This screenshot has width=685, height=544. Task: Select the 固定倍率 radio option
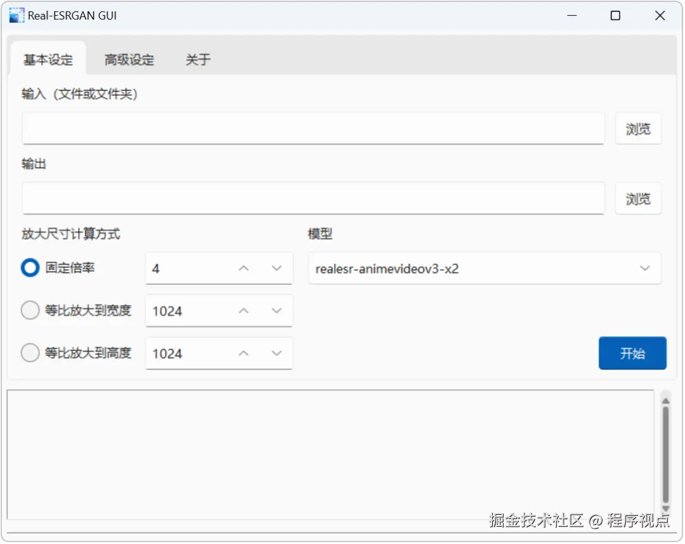coord(30,268)
